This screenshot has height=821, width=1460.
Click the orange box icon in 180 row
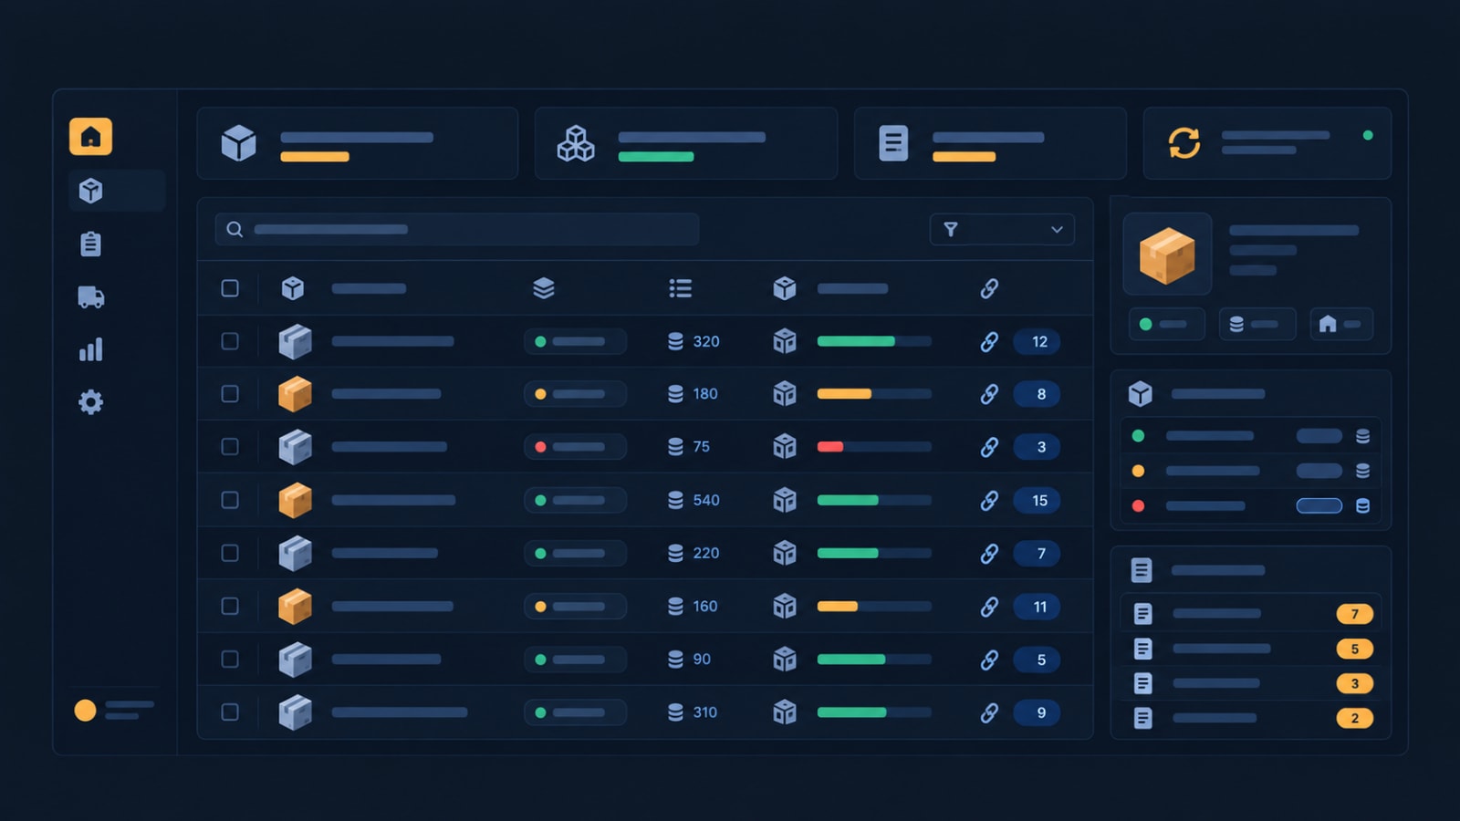click(x=295, y=394)
